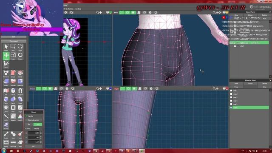This screenshot has height=153, width=272.
Task: Select the Bevel tool
Action: tap(13, 91)
